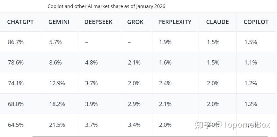277x137 pixels.
Task: Select the 12.9% Gemini cell
Action: (x=57, y=83)
